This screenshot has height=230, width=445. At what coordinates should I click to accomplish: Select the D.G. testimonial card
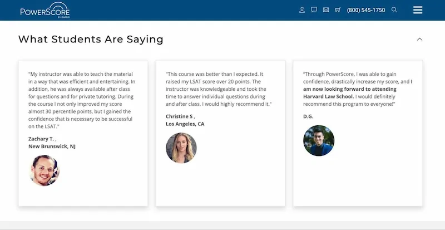coord(358,133)
